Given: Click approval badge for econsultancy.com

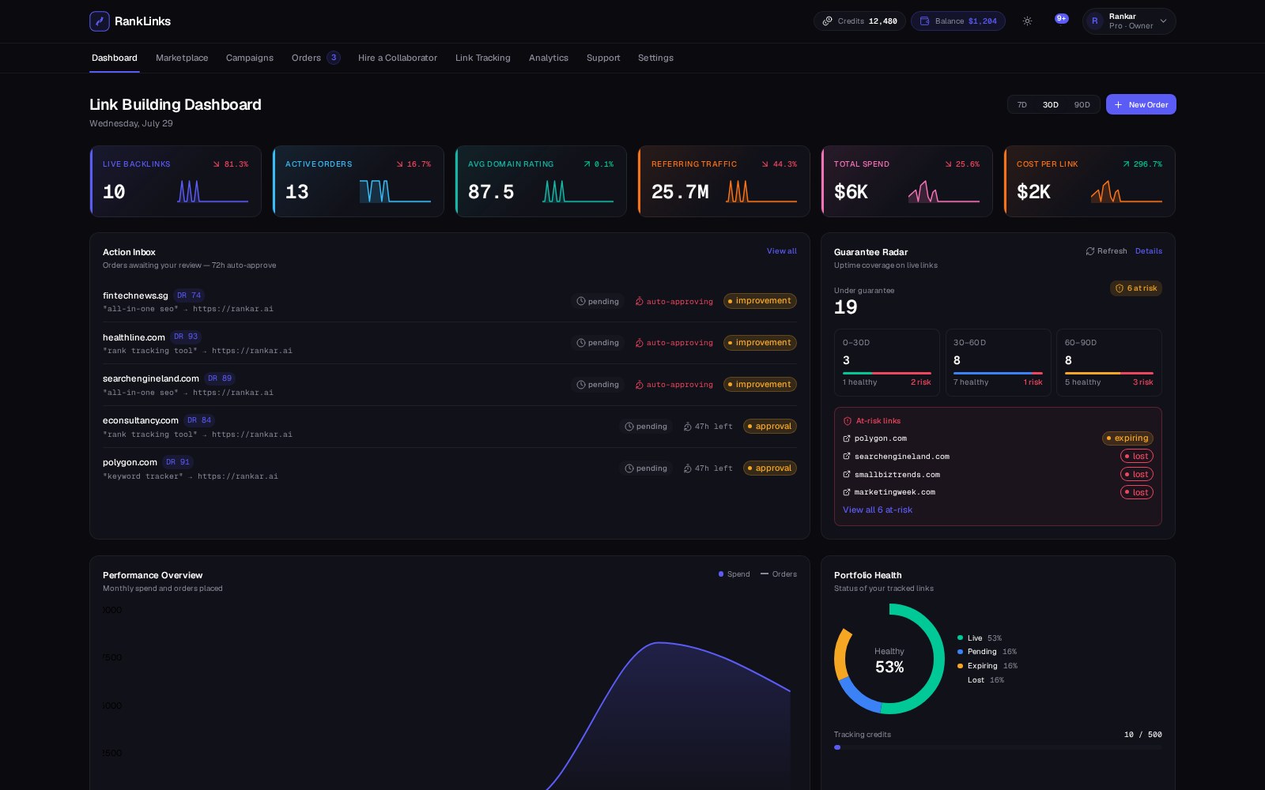Looking at the screenshot, I should click(770, 427).
